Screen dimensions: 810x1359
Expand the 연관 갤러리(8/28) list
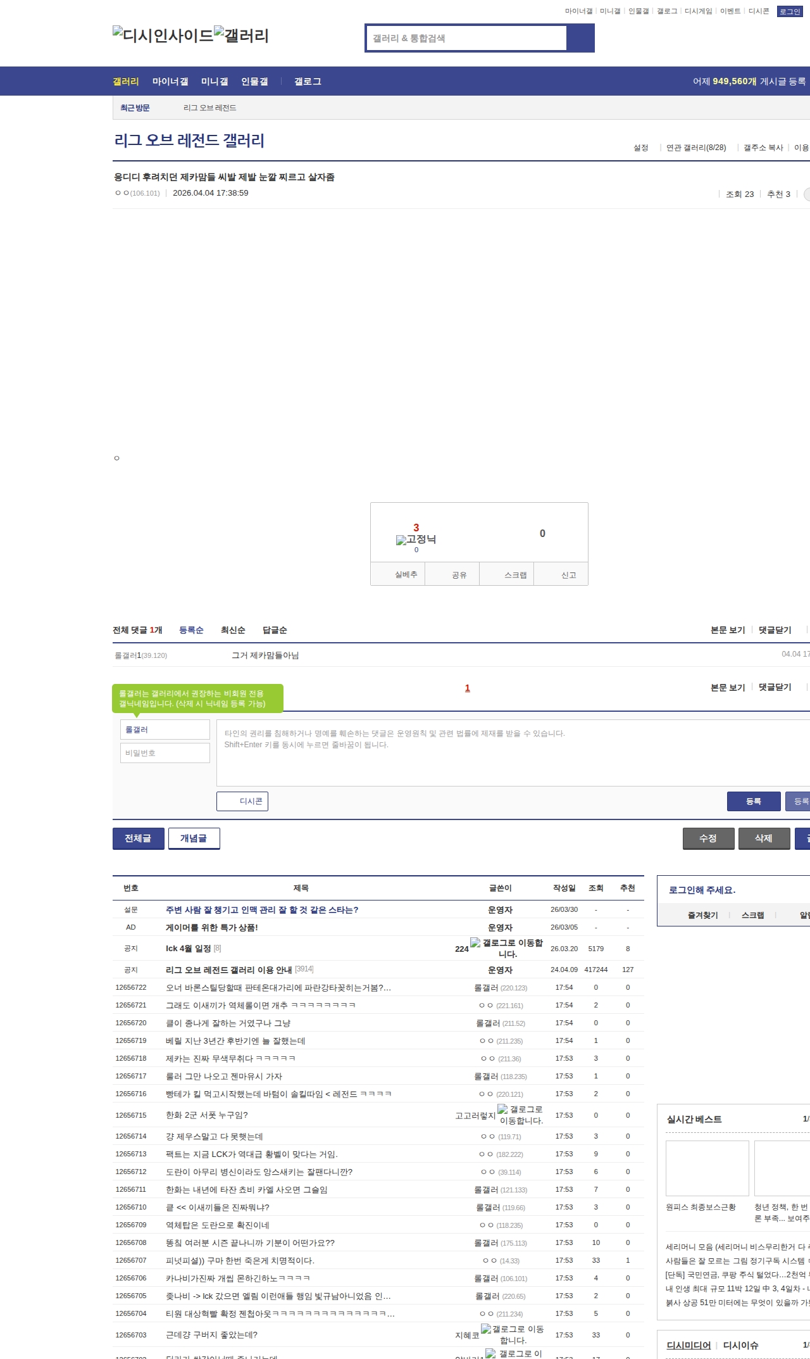pyautogui.click(x=695, y=148)
